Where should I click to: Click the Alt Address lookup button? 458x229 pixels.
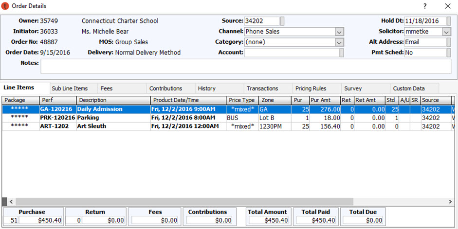449,42
